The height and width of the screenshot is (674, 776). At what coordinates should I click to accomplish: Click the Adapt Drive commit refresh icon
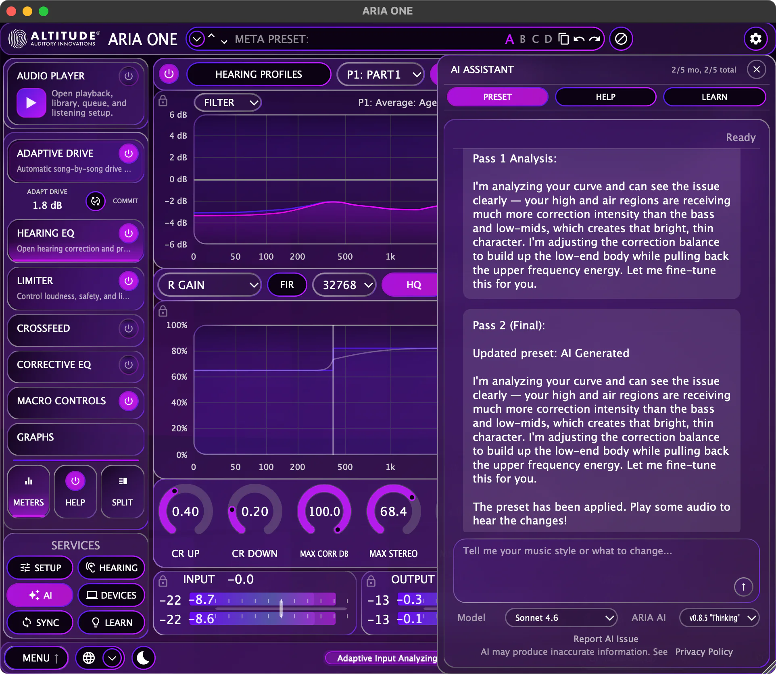tap(96, 201)
